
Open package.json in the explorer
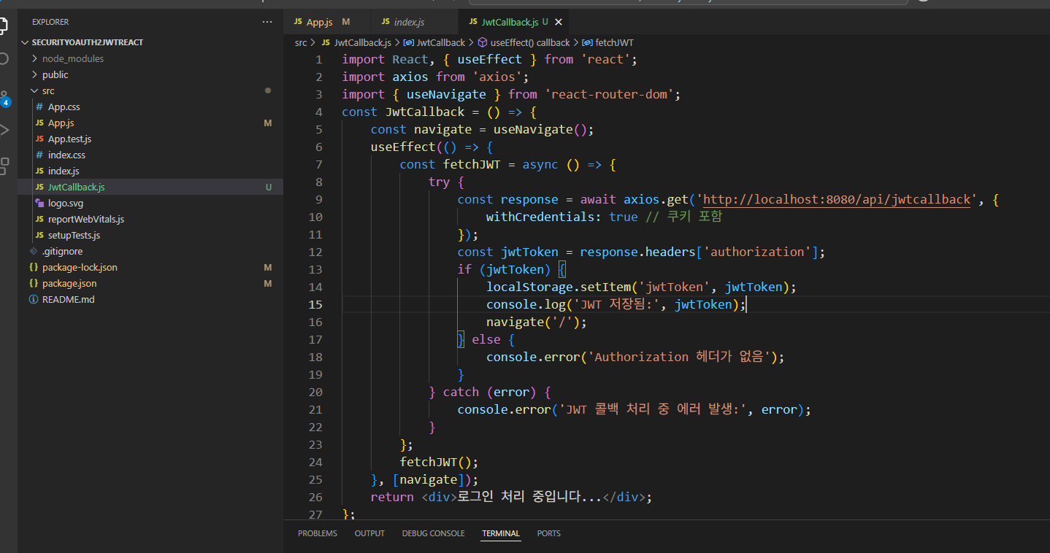click(69, 283)
